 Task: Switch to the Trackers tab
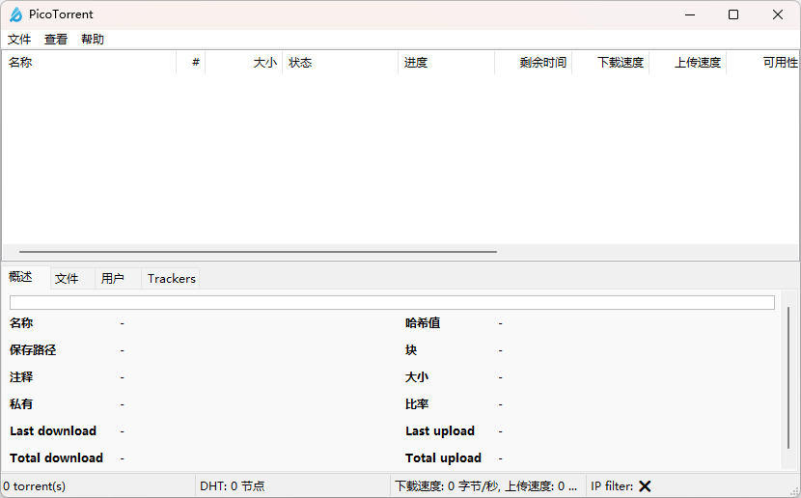(171, 278)
